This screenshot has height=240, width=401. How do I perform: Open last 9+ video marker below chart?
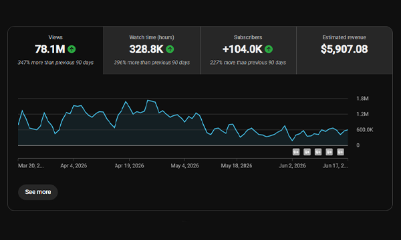[x=340, y=152]
